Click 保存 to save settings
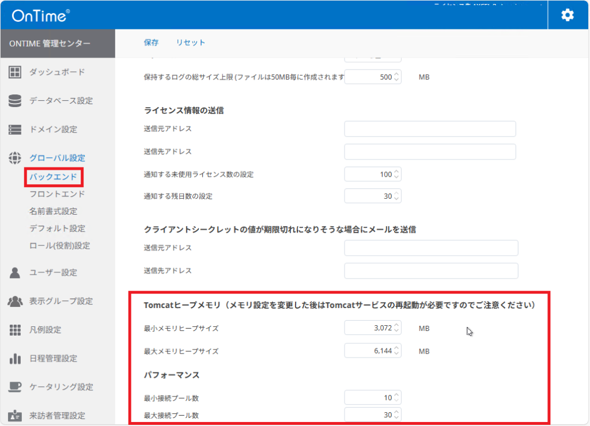 151,43
